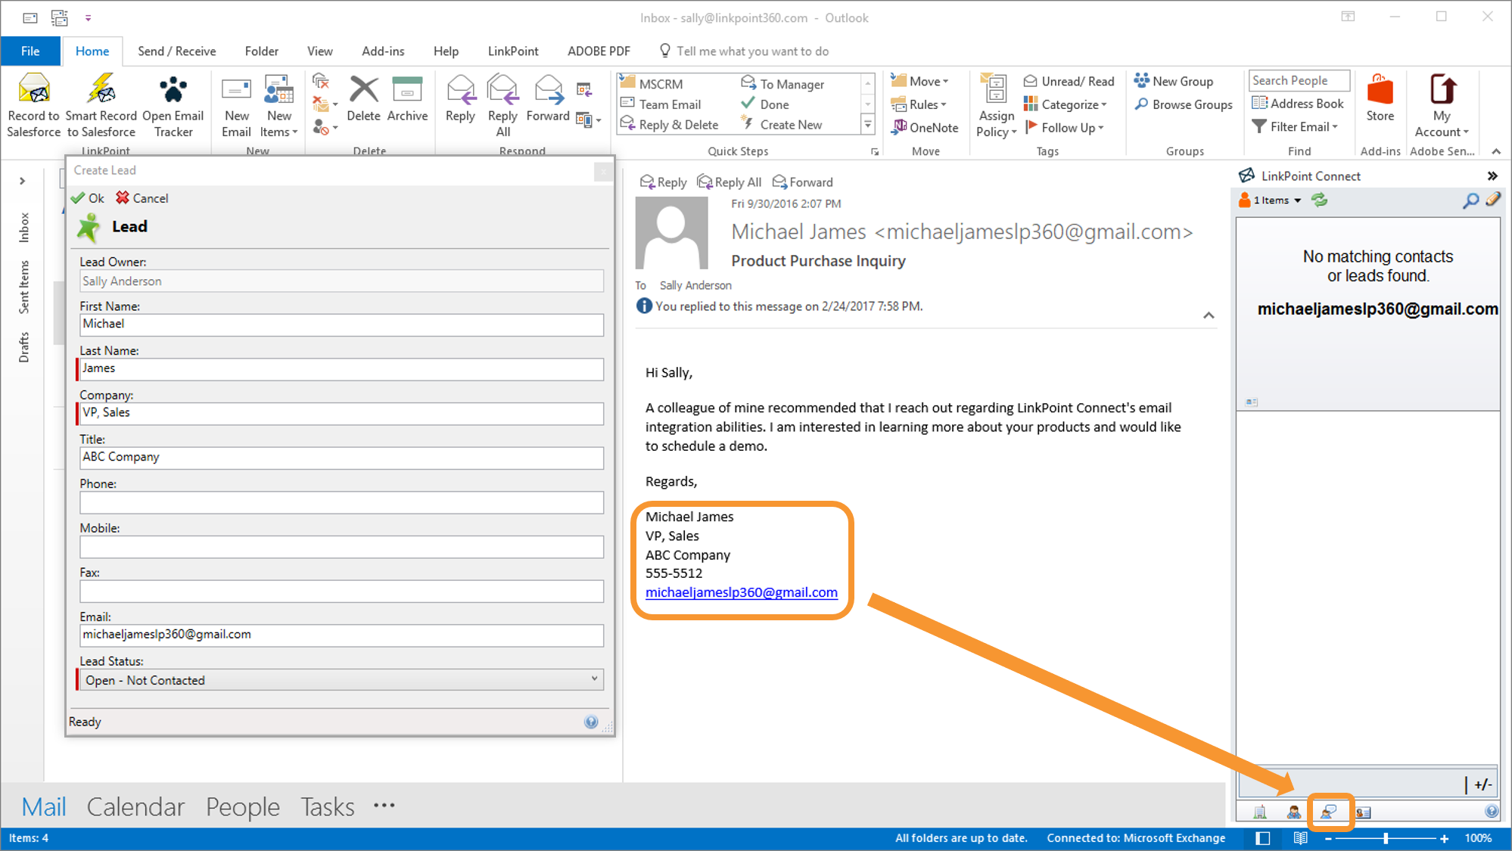Open Calendar in navigation bar
Viewport: 1512px width, 851px height.
coord(135,806)
